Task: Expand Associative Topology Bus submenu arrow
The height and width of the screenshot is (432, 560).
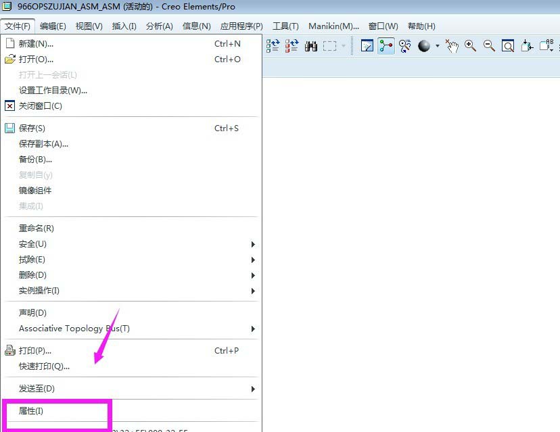Action: coord(253,329)
